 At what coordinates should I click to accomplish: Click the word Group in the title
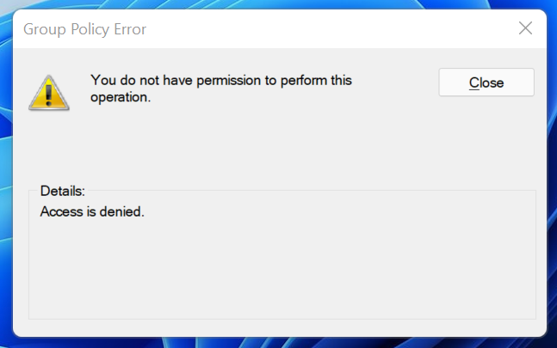coord(43,29)
